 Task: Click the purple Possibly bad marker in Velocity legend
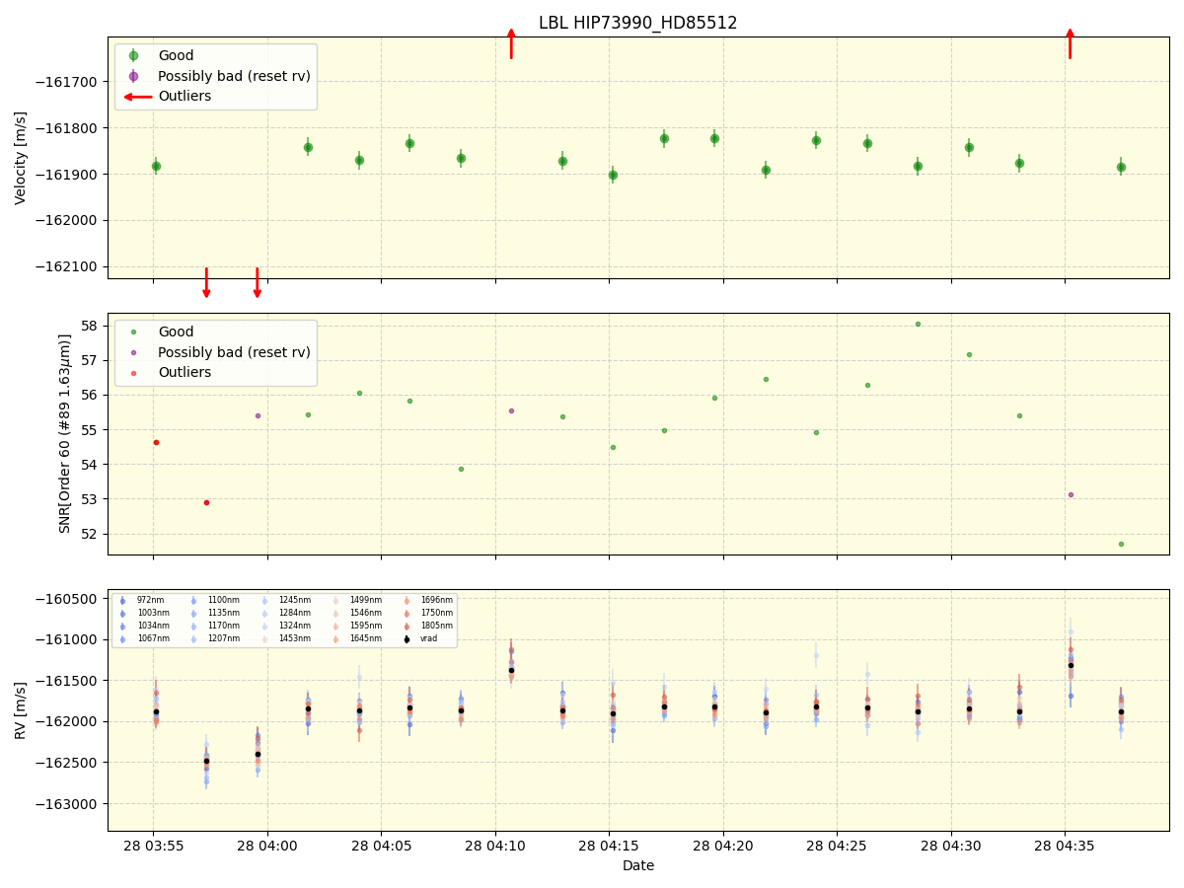133,76
